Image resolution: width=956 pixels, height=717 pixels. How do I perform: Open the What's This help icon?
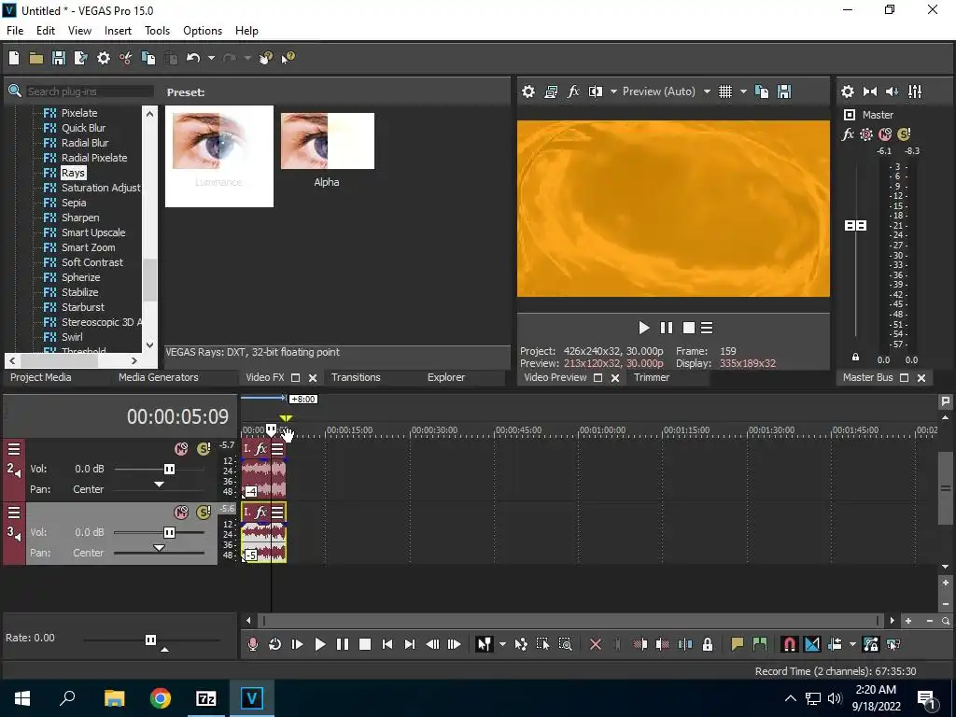(x=288, y=58)
